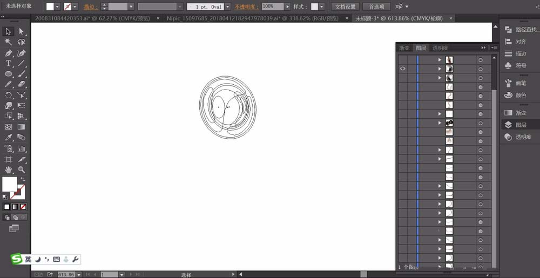Select the Gradient tool in toolbox

(x=22, y=127)
